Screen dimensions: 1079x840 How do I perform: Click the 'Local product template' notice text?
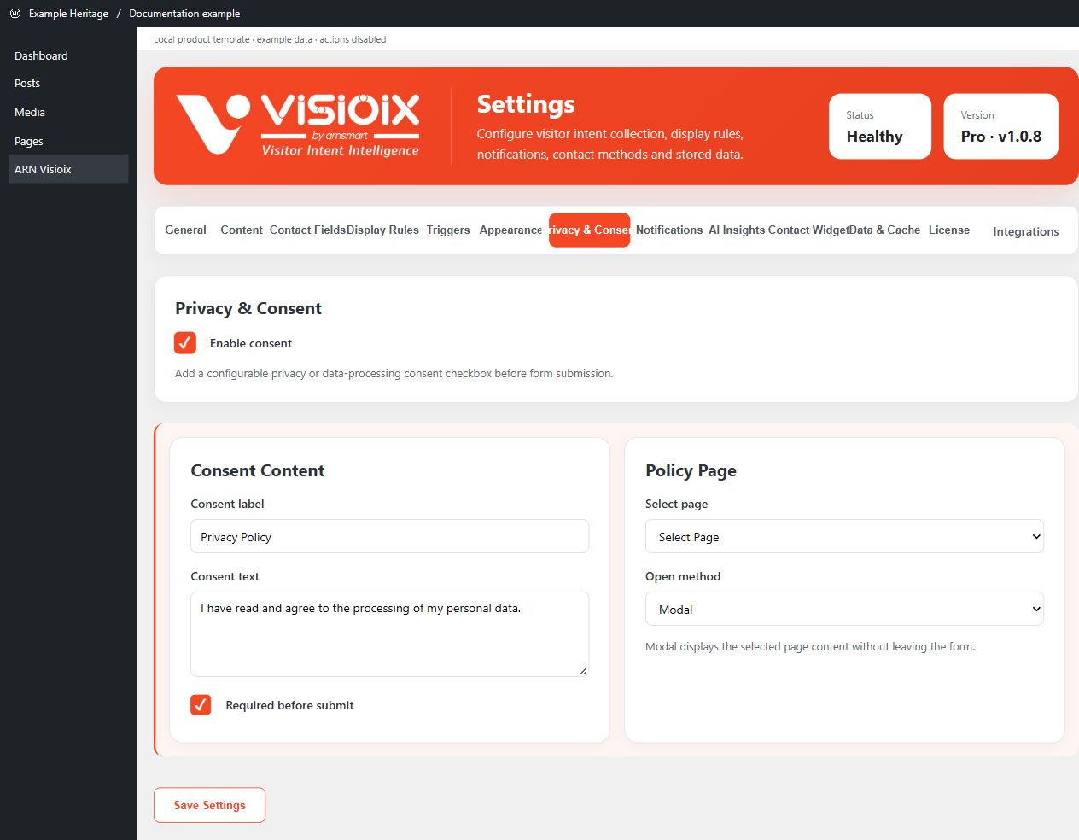tap(270, 39)
